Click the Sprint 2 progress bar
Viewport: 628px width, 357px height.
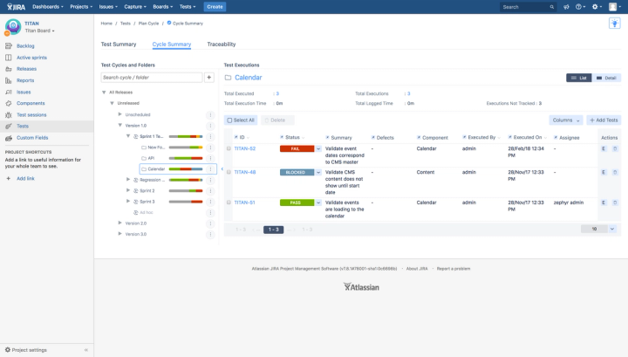tap(186, 191)
